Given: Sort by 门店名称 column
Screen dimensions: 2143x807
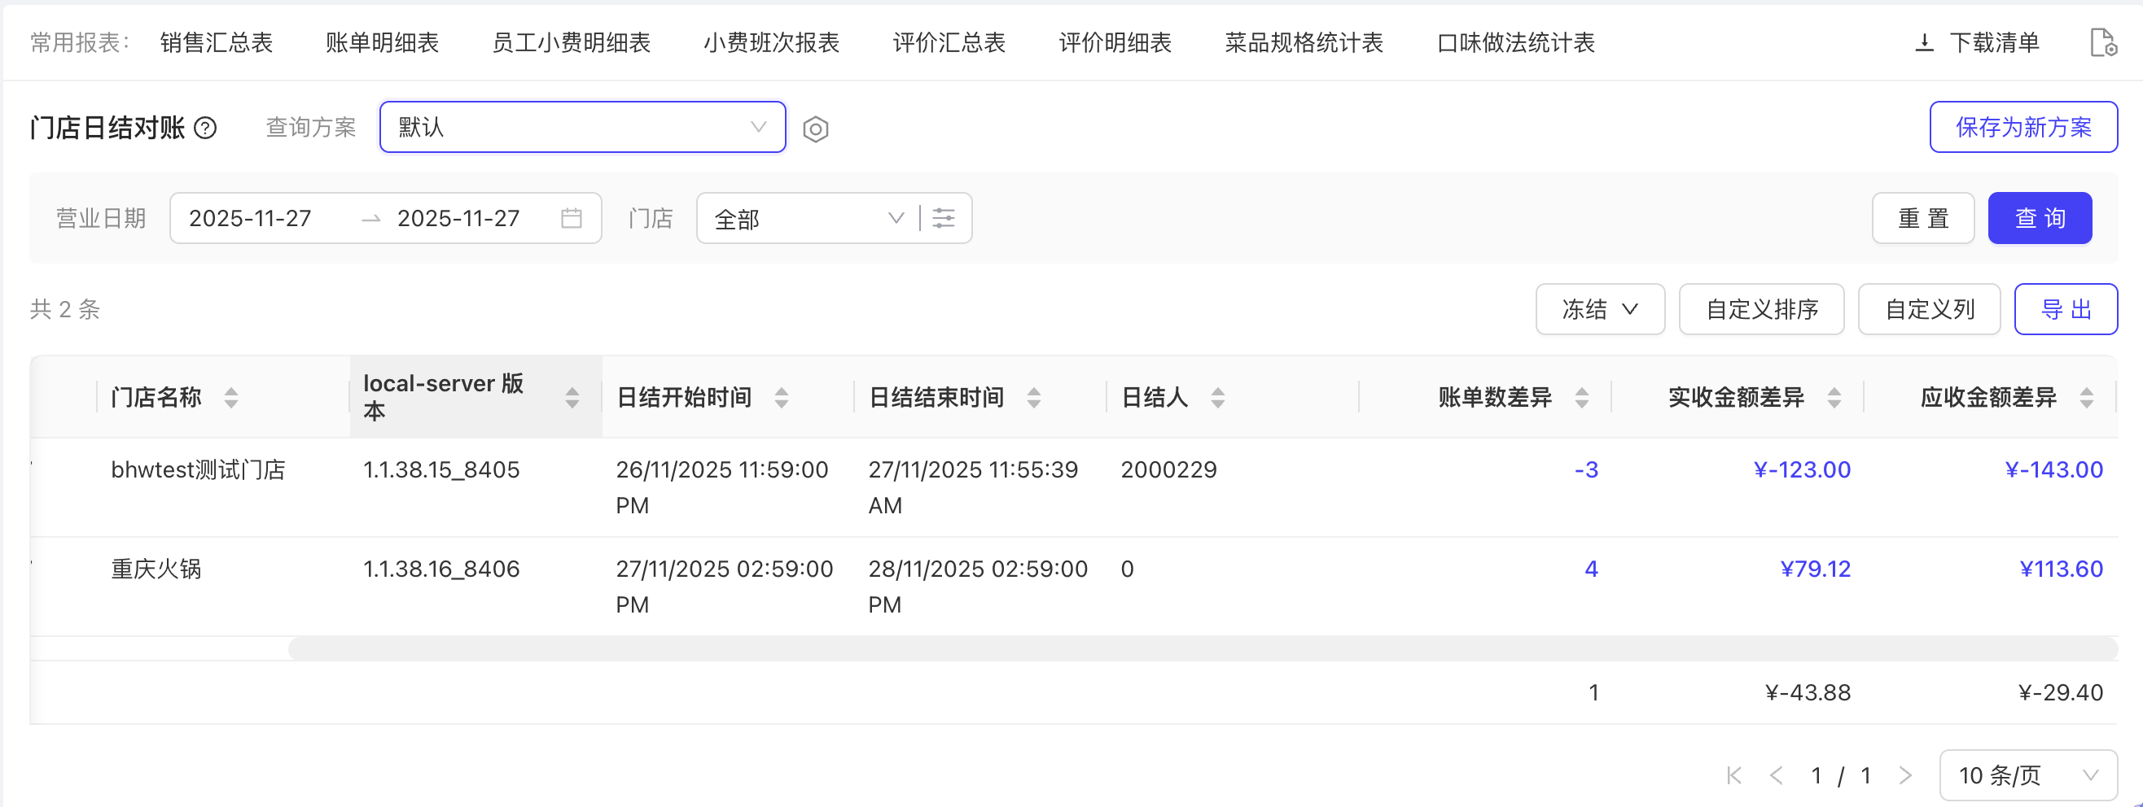Looking at the screenshot, I should [x=231, y=398].
